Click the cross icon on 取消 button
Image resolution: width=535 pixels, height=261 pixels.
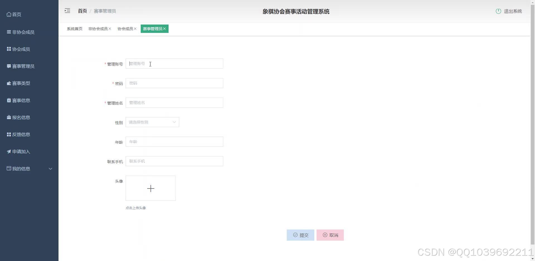tap(325, 235)
